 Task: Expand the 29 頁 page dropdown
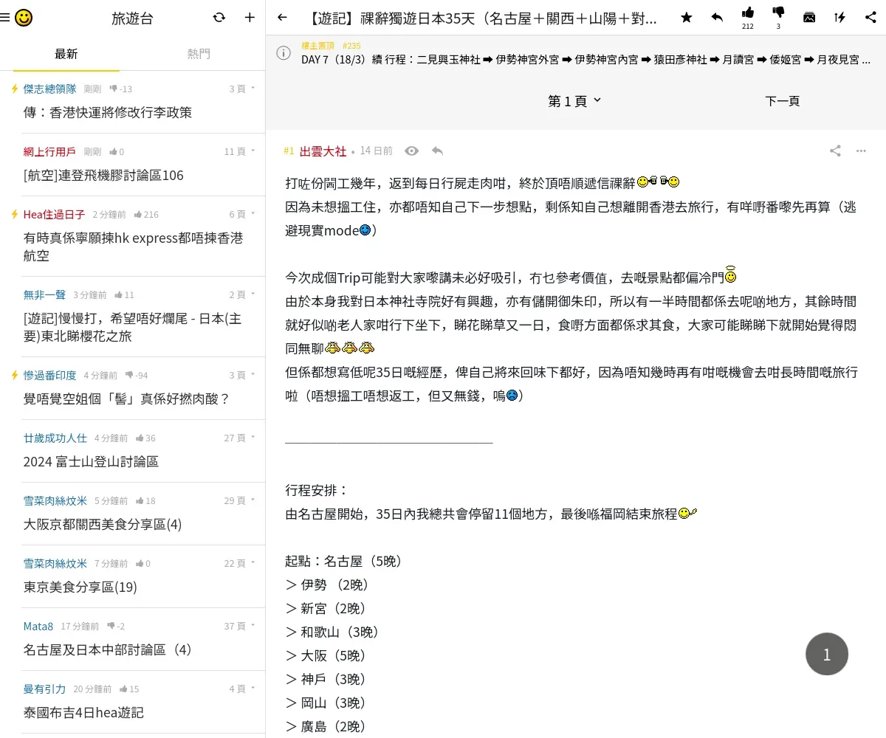[240, 500]
